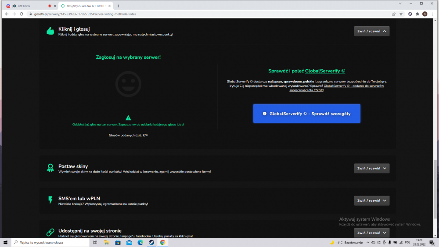
Task: Open File Explorer from the taskbar
Action: (107, 243)
